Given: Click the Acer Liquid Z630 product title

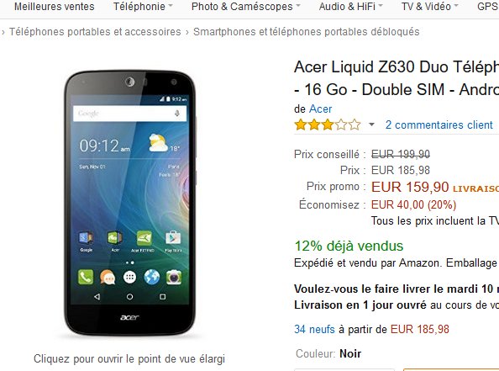Looking at the screenshot, I should (x=397, y=78).
